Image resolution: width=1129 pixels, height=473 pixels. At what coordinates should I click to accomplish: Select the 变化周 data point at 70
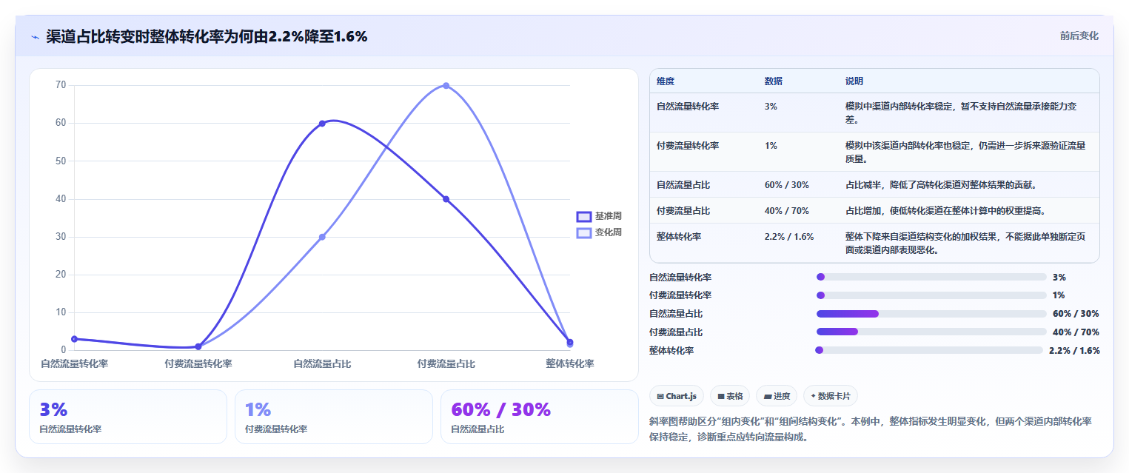point(446,85)
